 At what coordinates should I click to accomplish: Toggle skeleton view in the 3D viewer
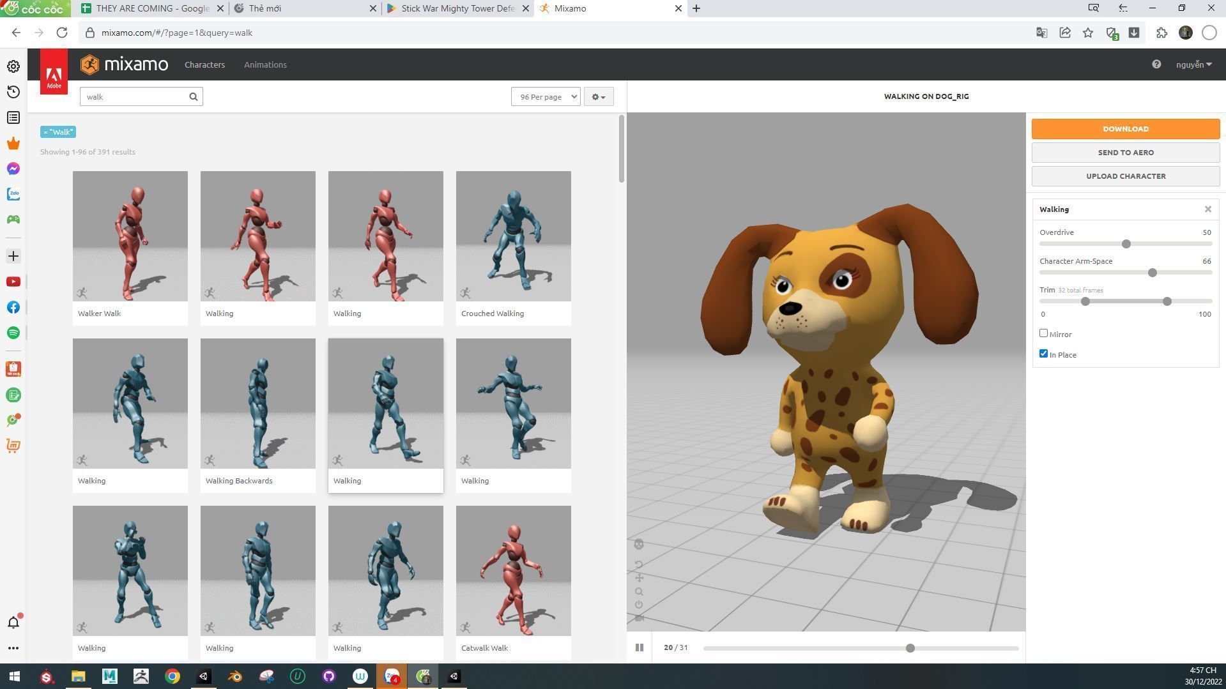639,545
